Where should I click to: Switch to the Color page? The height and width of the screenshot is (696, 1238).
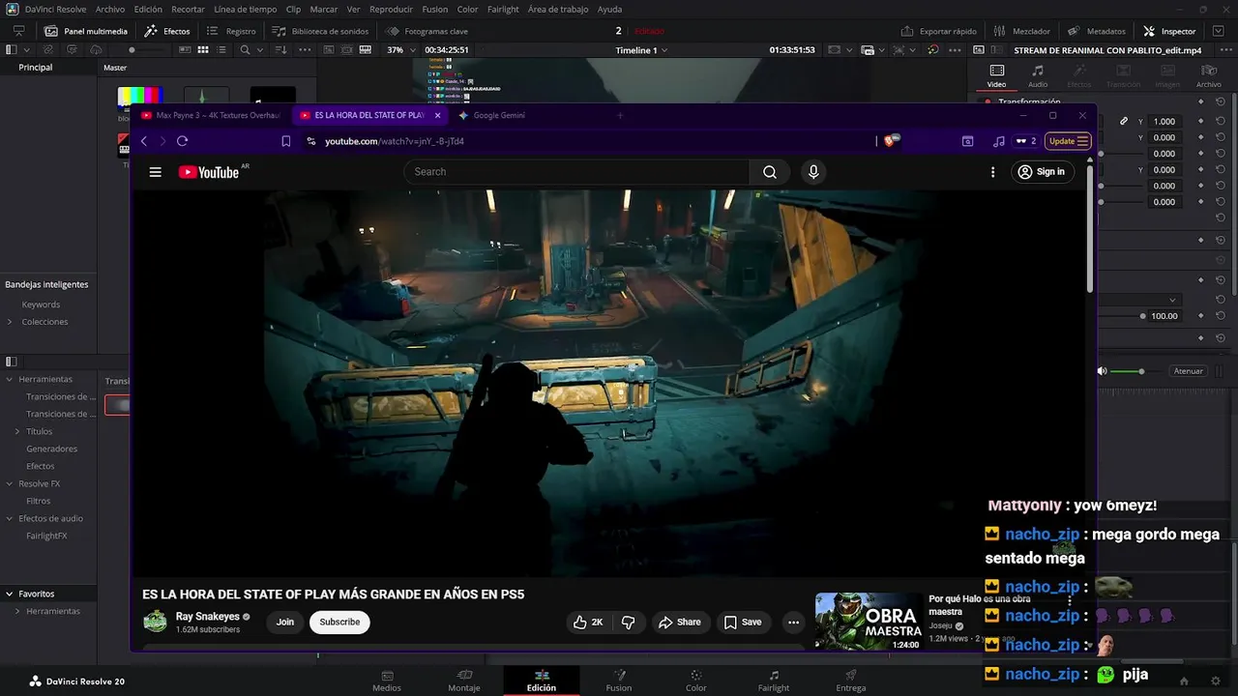696,681
